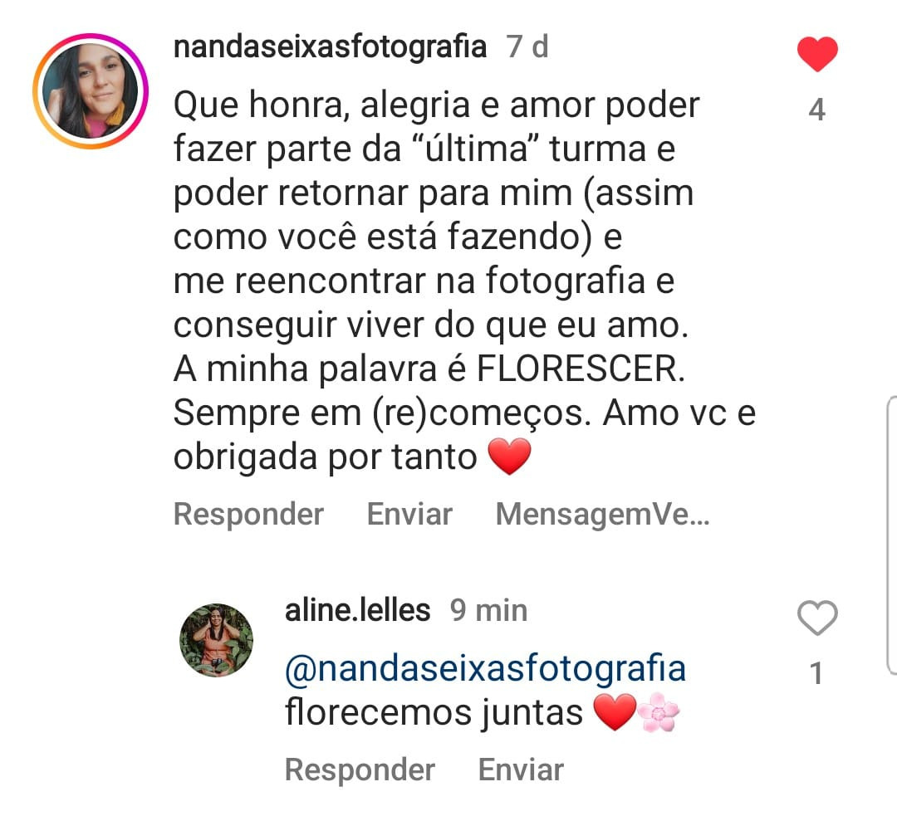Click the red heart emoji after 'tanto'
Viewport: 897px width, 816px height.
509,457
